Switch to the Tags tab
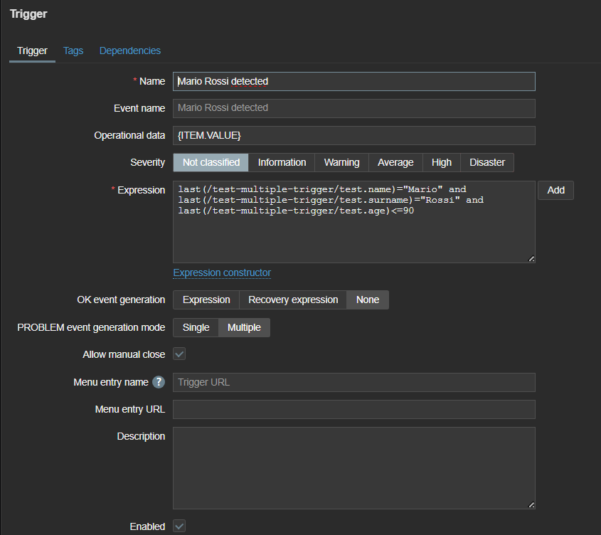Screen dimensions: 601x535 click(73, 51)
